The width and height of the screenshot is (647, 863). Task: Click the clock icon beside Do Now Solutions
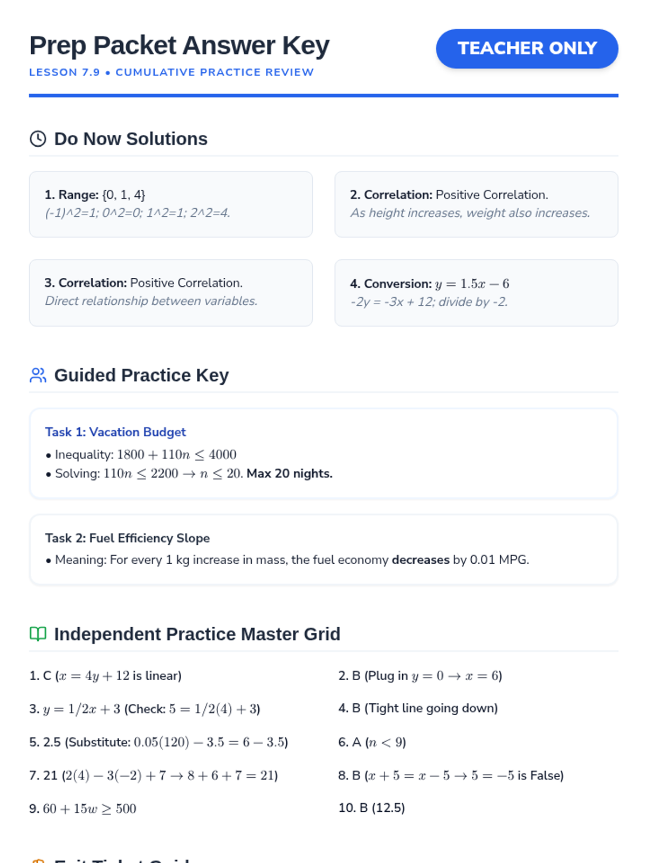click(38, 139)
